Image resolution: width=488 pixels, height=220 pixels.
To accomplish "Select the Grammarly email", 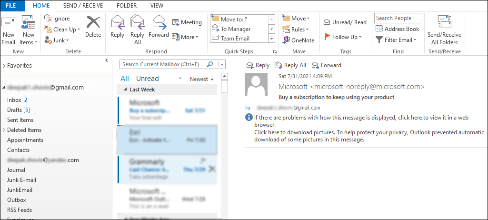I will [167, 169].
